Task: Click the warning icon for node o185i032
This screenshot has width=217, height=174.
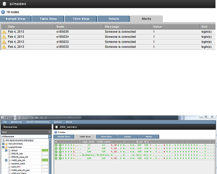Action: tap(4, 47)
